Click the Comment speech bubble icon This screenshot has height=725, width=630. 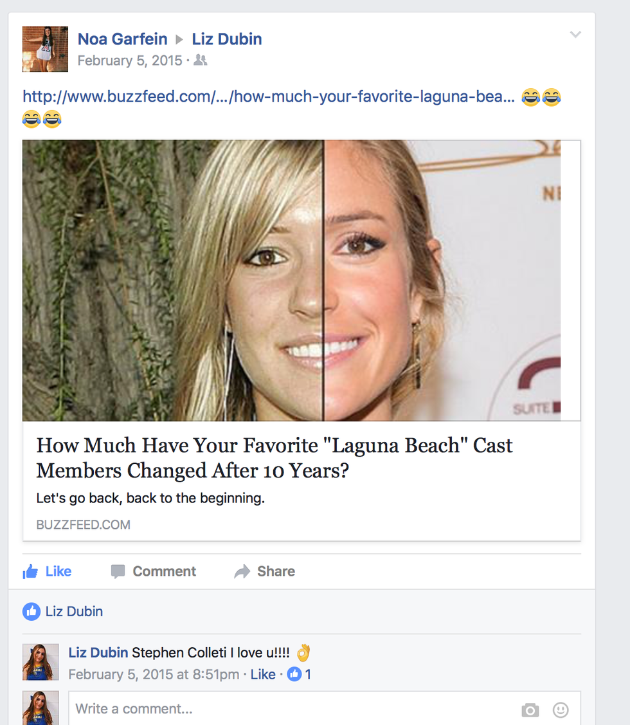[x=118, y=571]
